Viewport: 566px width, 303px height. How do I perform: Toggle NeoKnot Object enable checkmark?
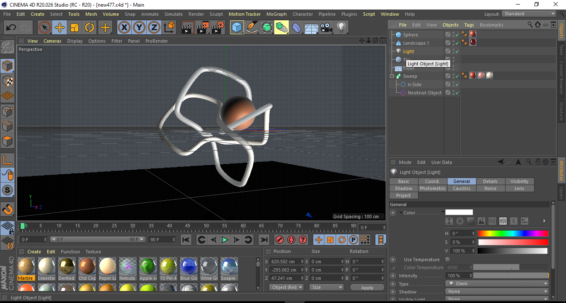(x=457, y=93)
